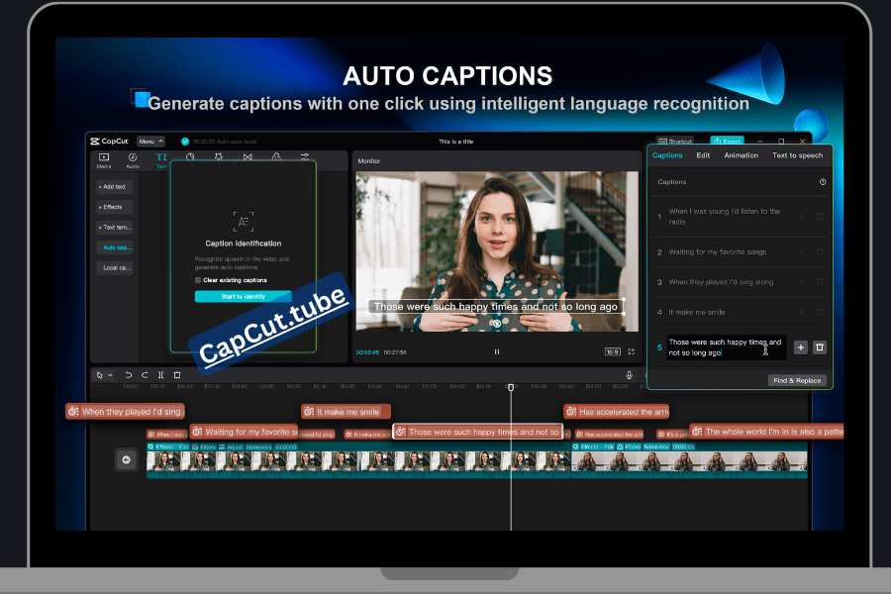Open the Stickers panel icon
Viewport: 891px width, 594px height.
coord(190,156)
